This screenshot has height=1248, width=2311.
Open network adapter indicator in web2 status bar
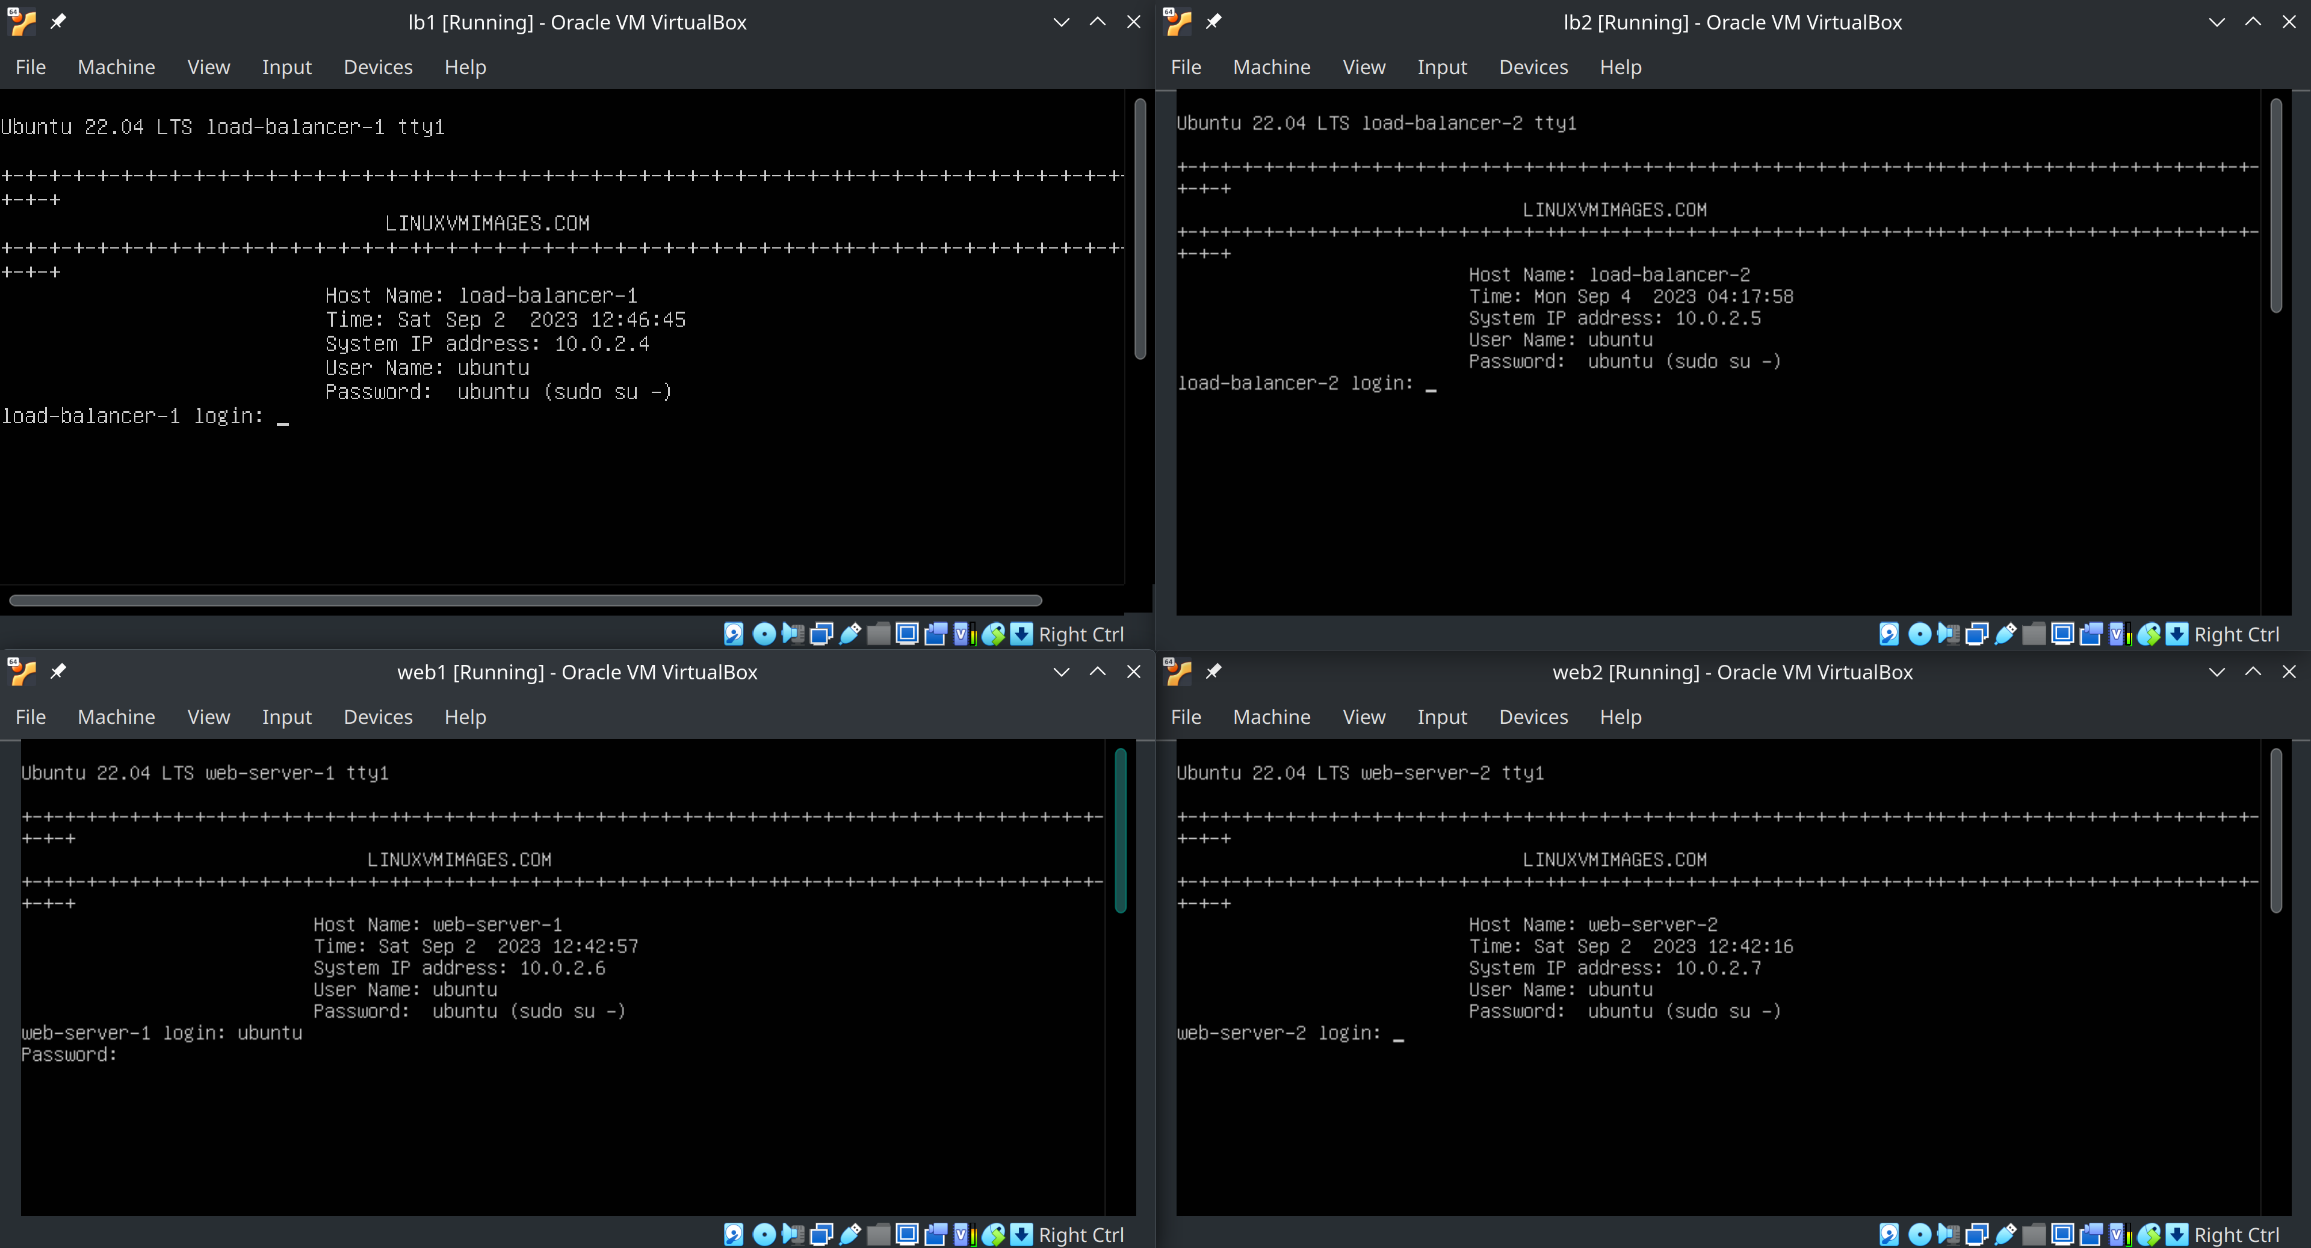1976,1235
